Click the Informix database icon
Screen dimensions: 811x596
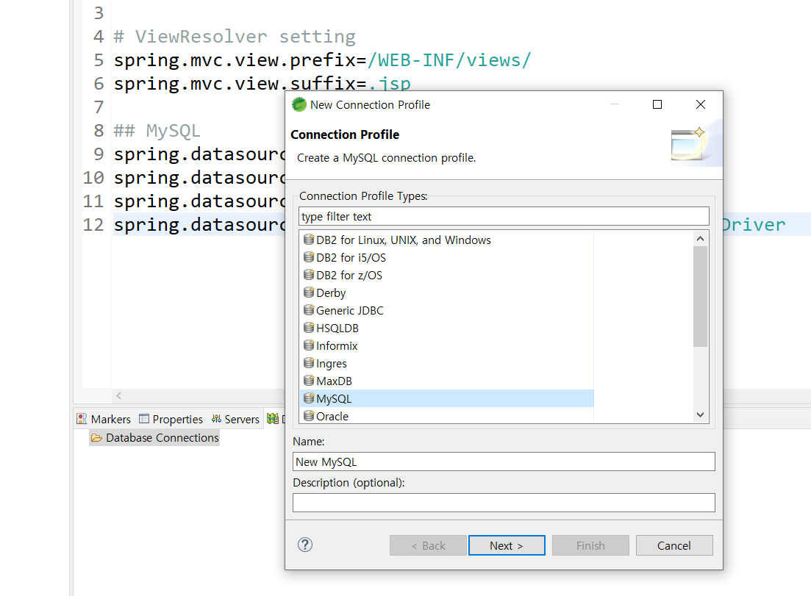point(309,345)
